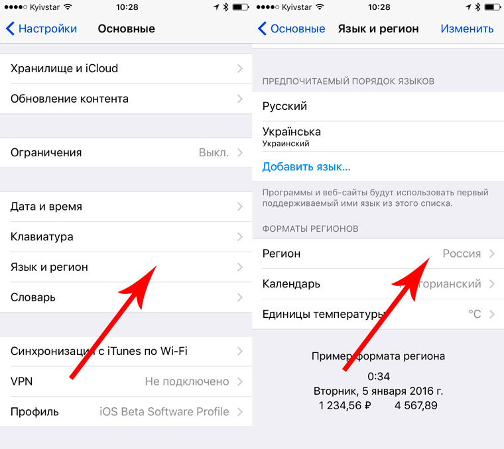Image resolution: width=504 pixels, height=449 pixels.
Task: Tap location arrow icon in left status bar
Action: click(x=216, y=7)
